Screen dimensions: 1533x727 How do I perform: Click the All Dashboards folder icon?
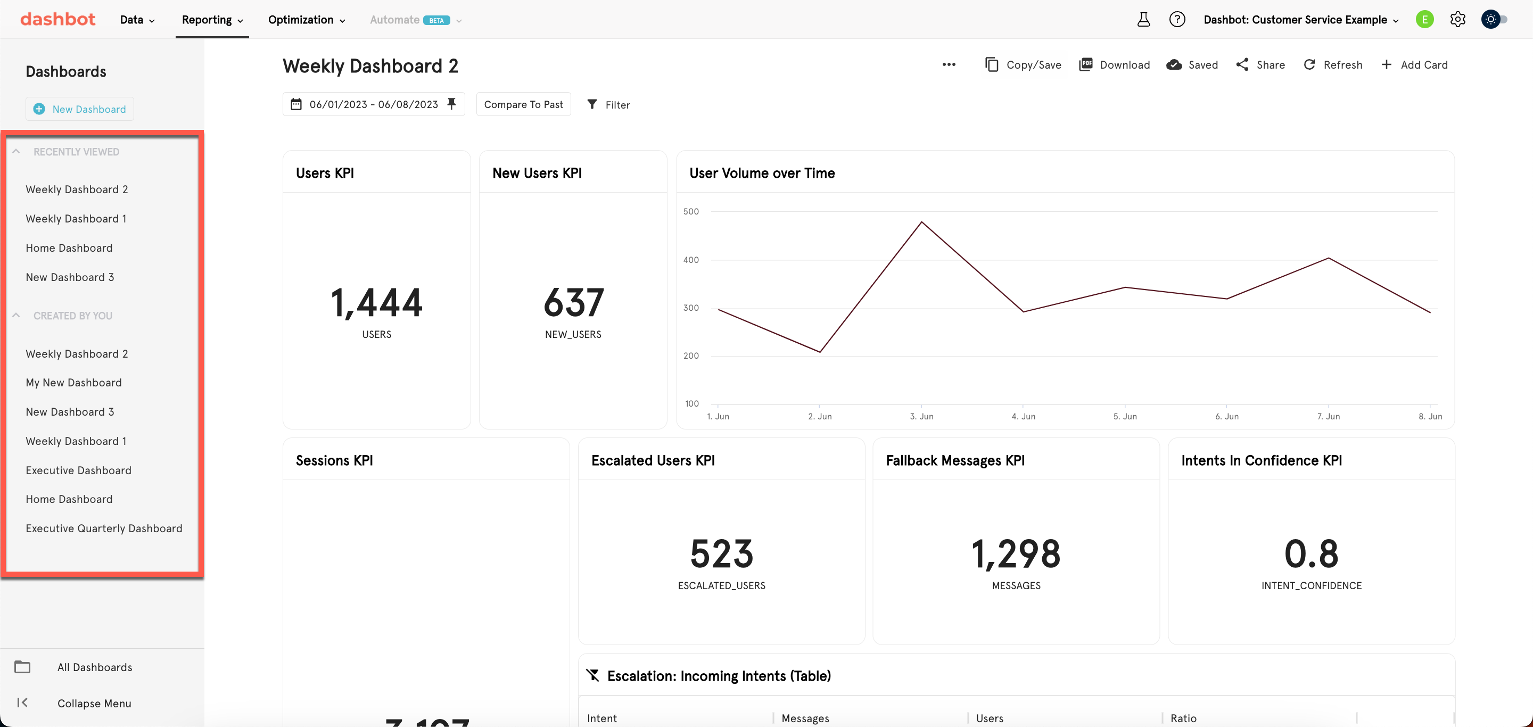[22, 667]
